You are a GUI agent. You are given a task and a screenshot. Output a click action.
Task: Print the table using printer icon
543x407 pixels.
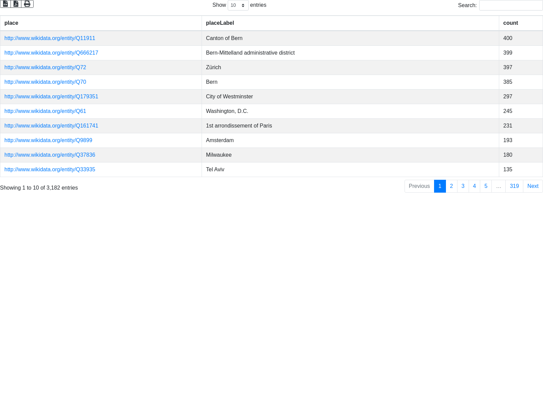[x=27, y=4]
